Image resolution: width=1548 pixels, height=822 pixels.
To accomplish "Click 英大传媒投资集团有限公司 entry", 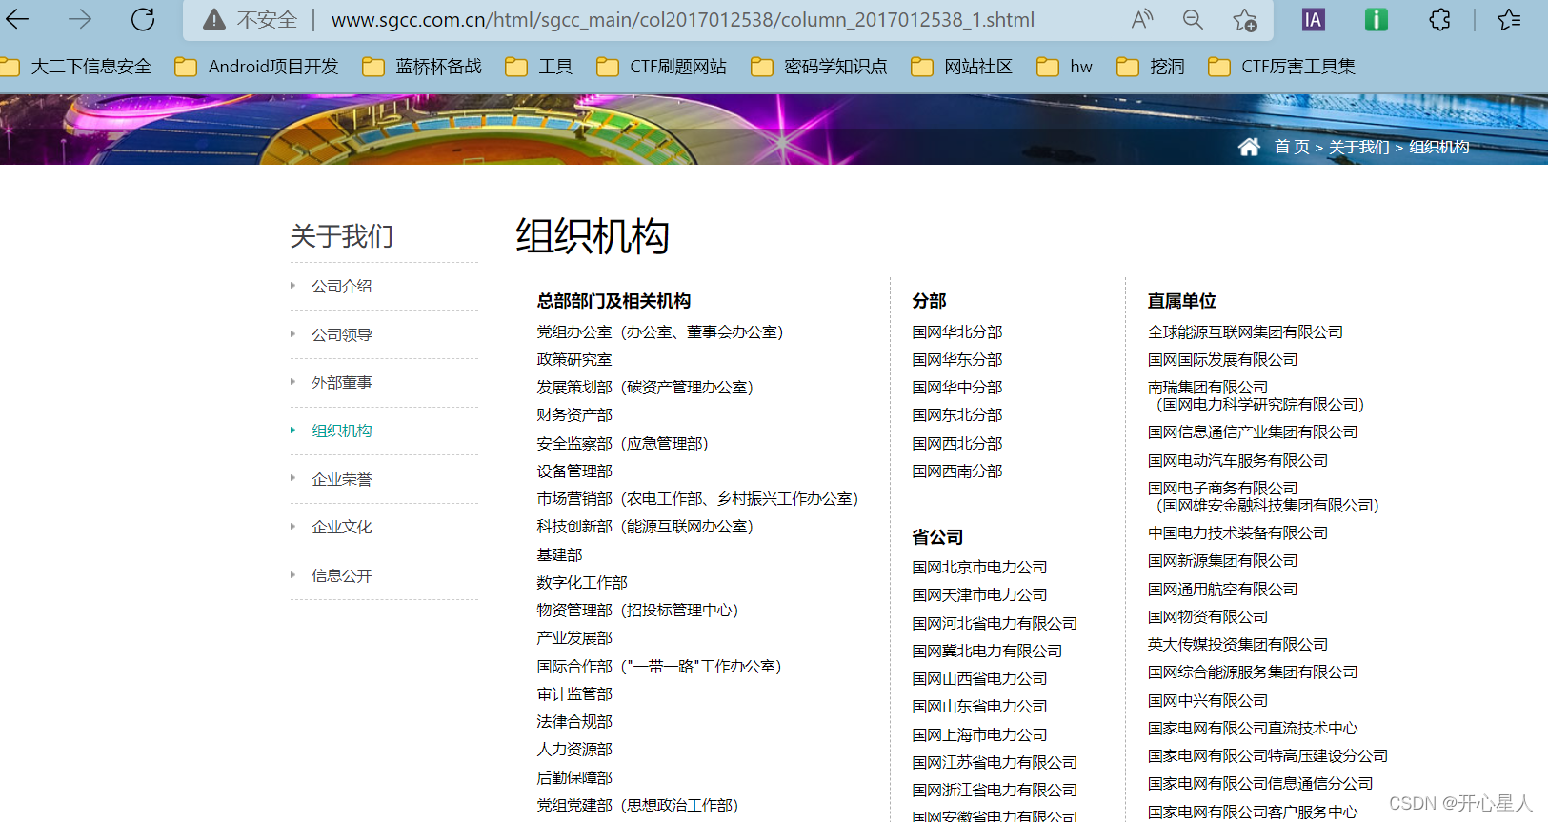I will point(1237,644).
